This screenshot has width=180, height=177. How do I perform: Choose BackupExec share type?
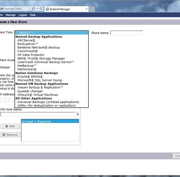tap(52, 44)
